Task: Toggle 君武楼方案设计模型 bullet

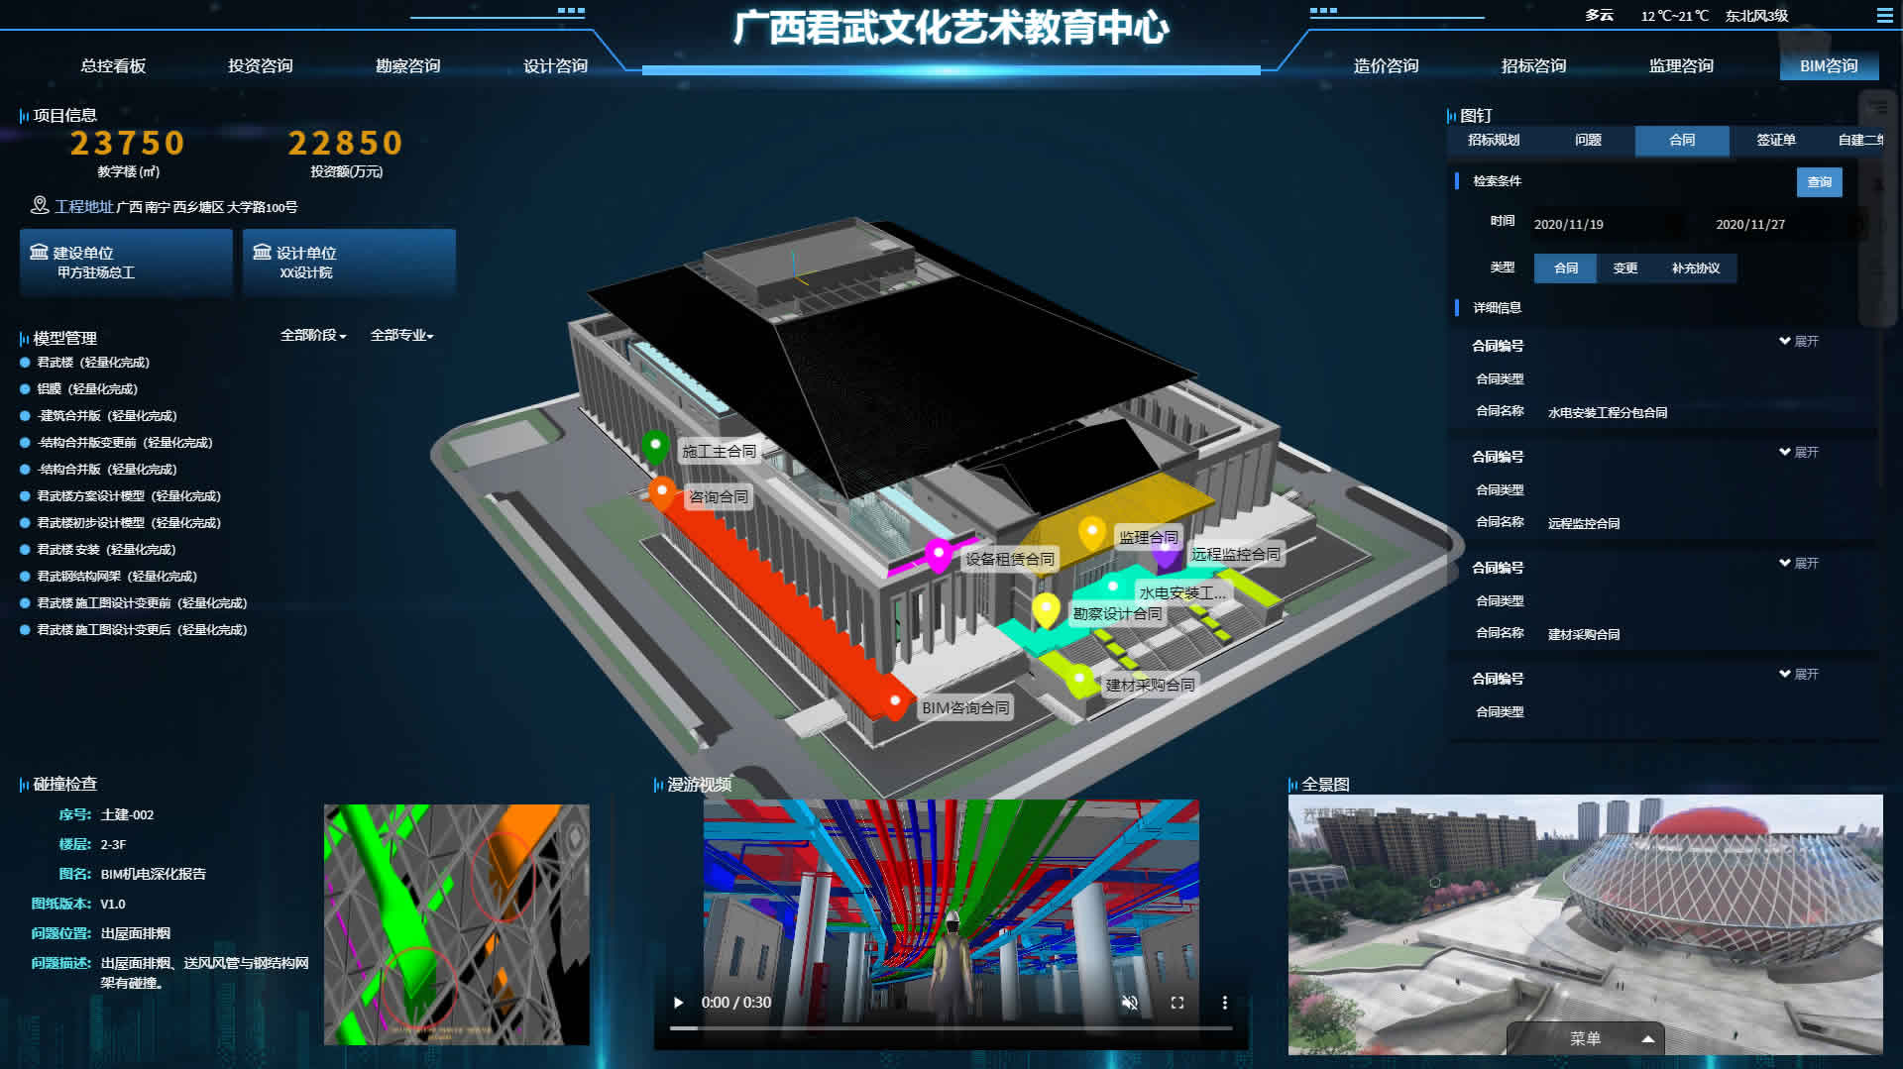Action: coord(25,496)
